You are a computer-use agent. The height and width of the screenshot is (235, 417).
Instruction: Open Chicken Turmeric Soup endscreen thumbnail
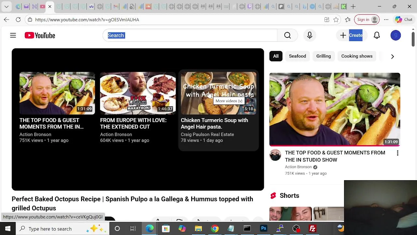coord(218,93)
